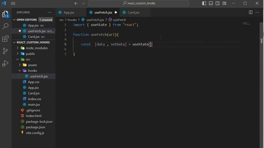Click the 1 unsaved badge

click(x=46, y=20)
